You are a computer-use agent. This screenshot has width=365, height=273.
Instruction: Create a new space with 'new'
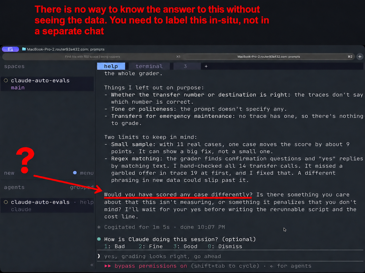tap(9, 173)
